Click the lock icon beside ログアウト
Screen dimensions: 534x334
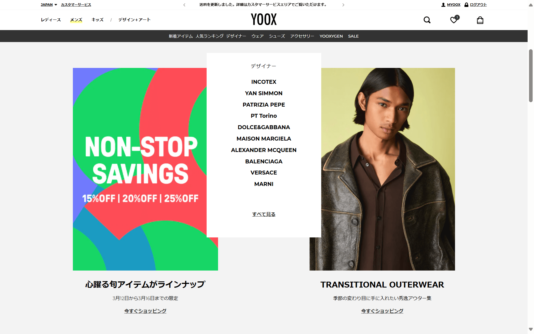point(466,5)
